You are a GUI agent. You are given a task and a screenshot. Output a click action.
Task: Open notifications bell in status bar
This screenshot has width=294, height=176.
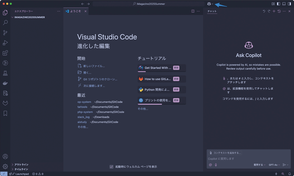pyautogui.click(x=289, y=174)
